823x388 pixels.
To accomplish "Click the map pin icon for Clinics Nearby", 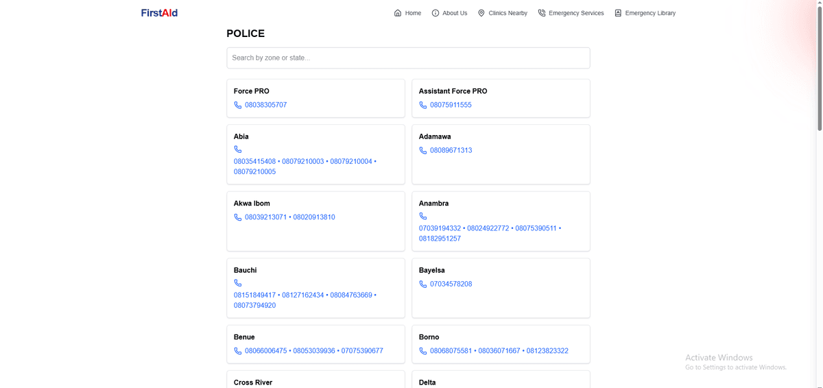I will click(x=481, y=13).
